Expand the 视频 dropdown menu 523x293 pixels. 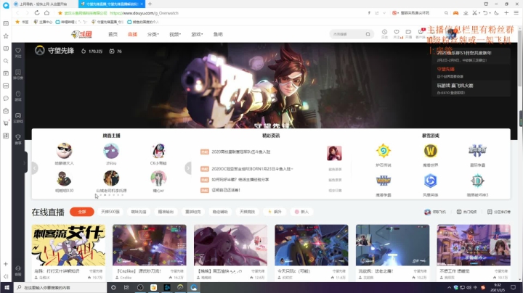pyautogui.click(x=175, y=34)
